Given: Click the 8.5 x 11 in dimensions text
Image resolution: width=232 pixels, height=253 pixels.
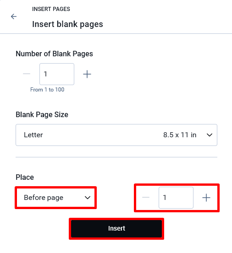Looking at the screenshot, I should pyautogui.click(x=180, y=135).
